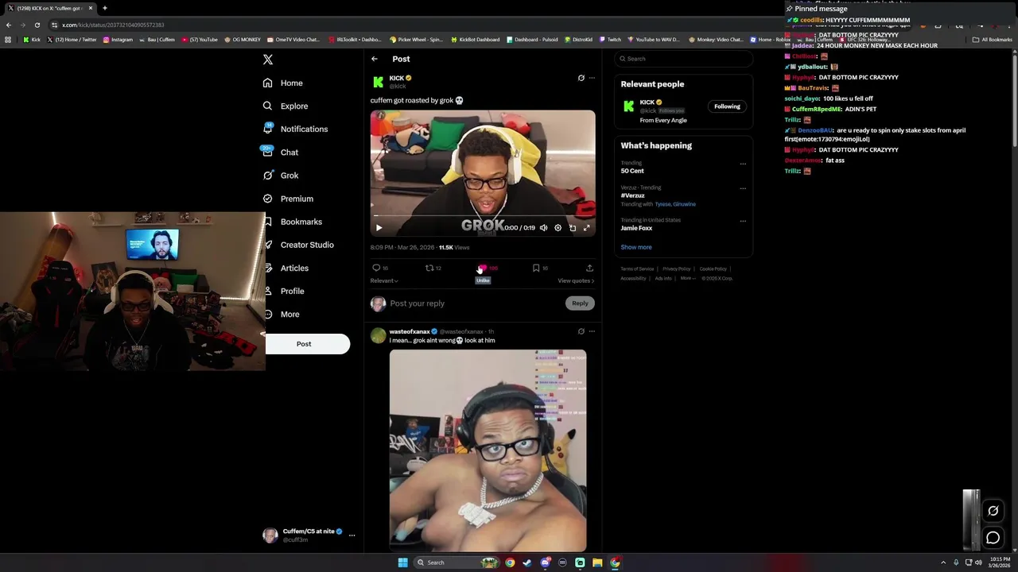Play the Kick video
1018x572 pixels.
[x=379, y=228]
